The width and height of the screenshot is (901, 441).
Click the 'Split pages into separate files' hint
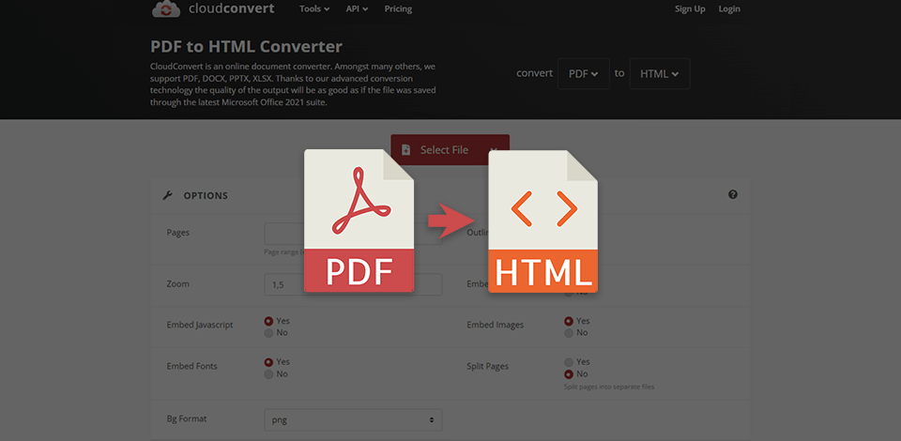pos(609,387)
